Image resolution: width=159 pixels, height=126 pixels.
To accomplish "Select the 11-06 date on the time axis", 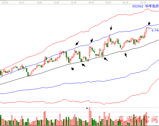I will pos(40,2).
